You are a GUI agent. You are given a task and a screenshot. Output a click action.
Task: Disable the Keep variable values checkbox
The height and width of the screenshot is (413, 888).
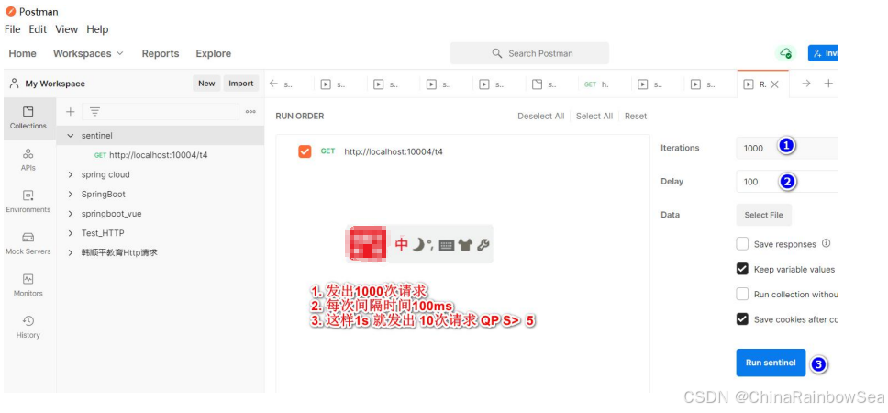pyautogui.click(x=742, y=269)
